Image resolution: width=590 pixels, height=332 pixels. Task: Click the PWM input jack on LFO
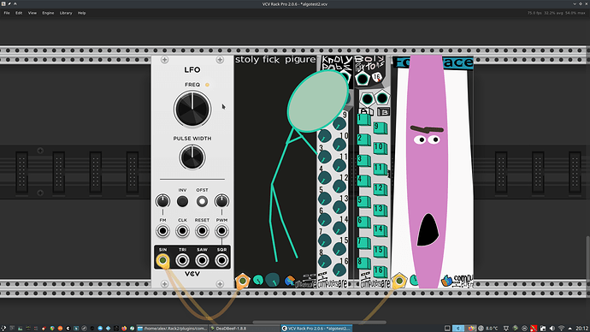(x=221, y=231)
